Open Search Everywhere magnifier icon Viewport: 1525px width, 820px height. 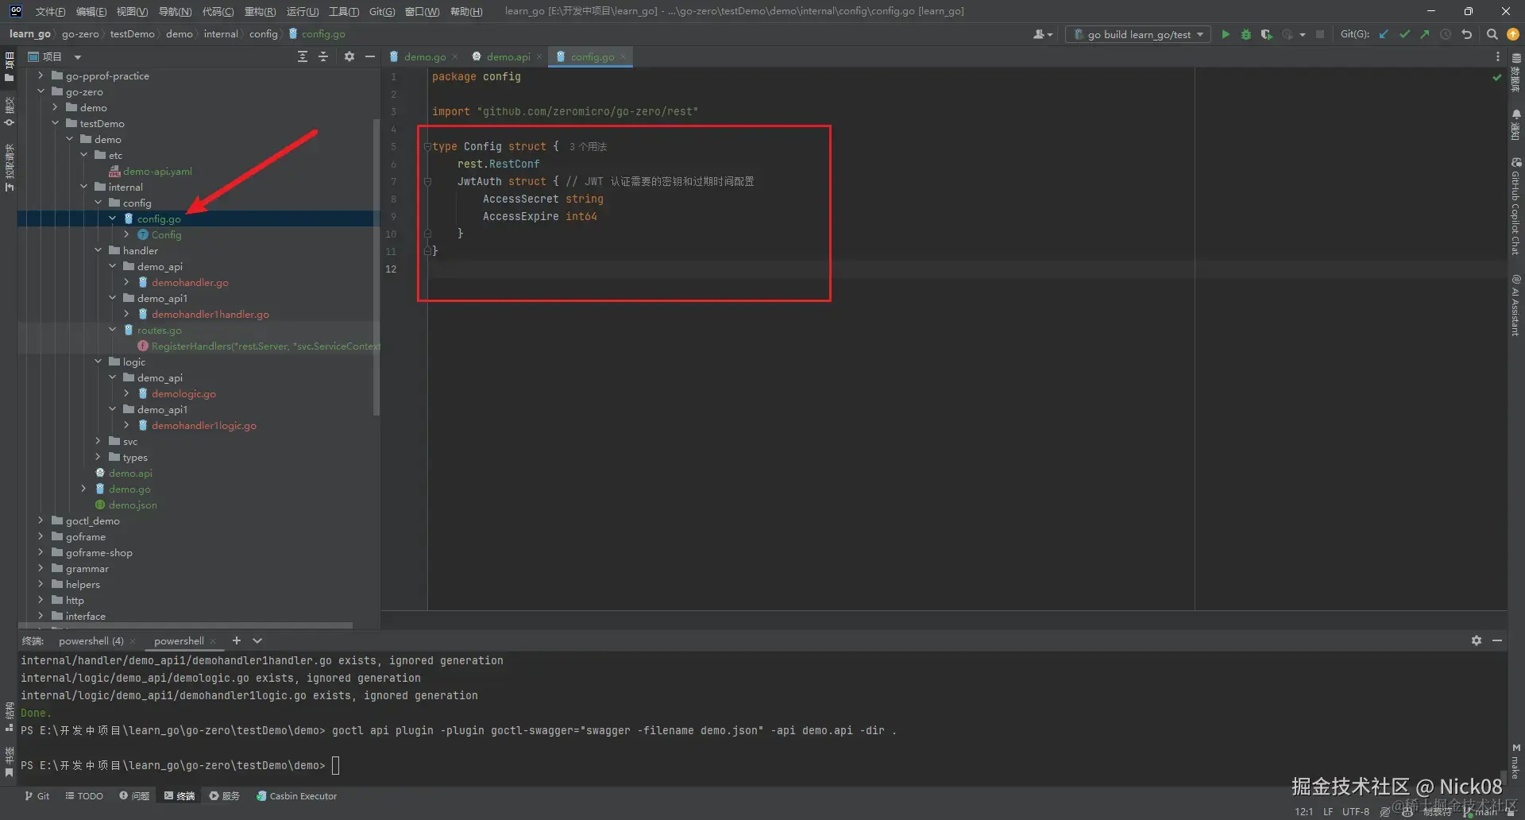[1492, 34]
